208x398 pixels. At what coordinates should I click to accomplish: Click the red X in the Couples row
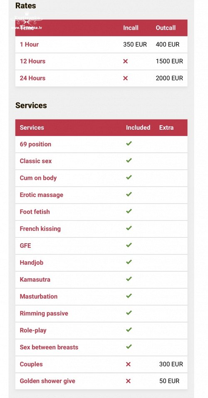[128, 364]
